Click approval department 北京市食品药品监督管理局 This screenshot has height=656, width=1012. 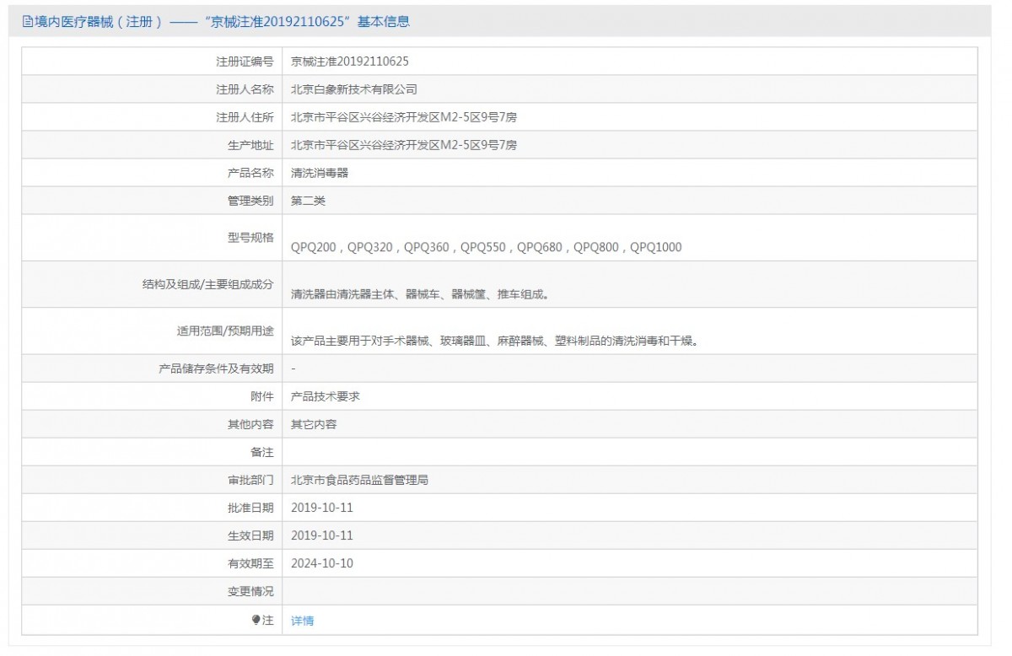tap(359, 480)
